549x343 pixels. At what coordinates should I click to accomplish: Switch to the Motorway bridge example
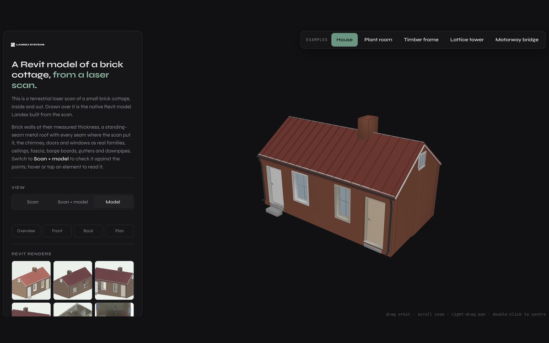517,40
